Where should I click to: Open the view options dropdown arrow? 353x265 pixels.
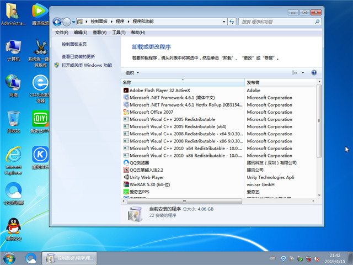coord(303,72)
